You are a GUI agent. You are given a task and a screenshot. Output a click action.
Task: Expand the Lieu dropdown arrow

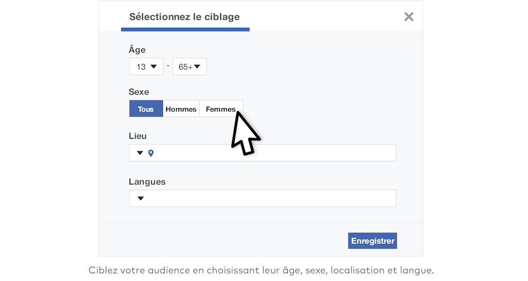140,153
